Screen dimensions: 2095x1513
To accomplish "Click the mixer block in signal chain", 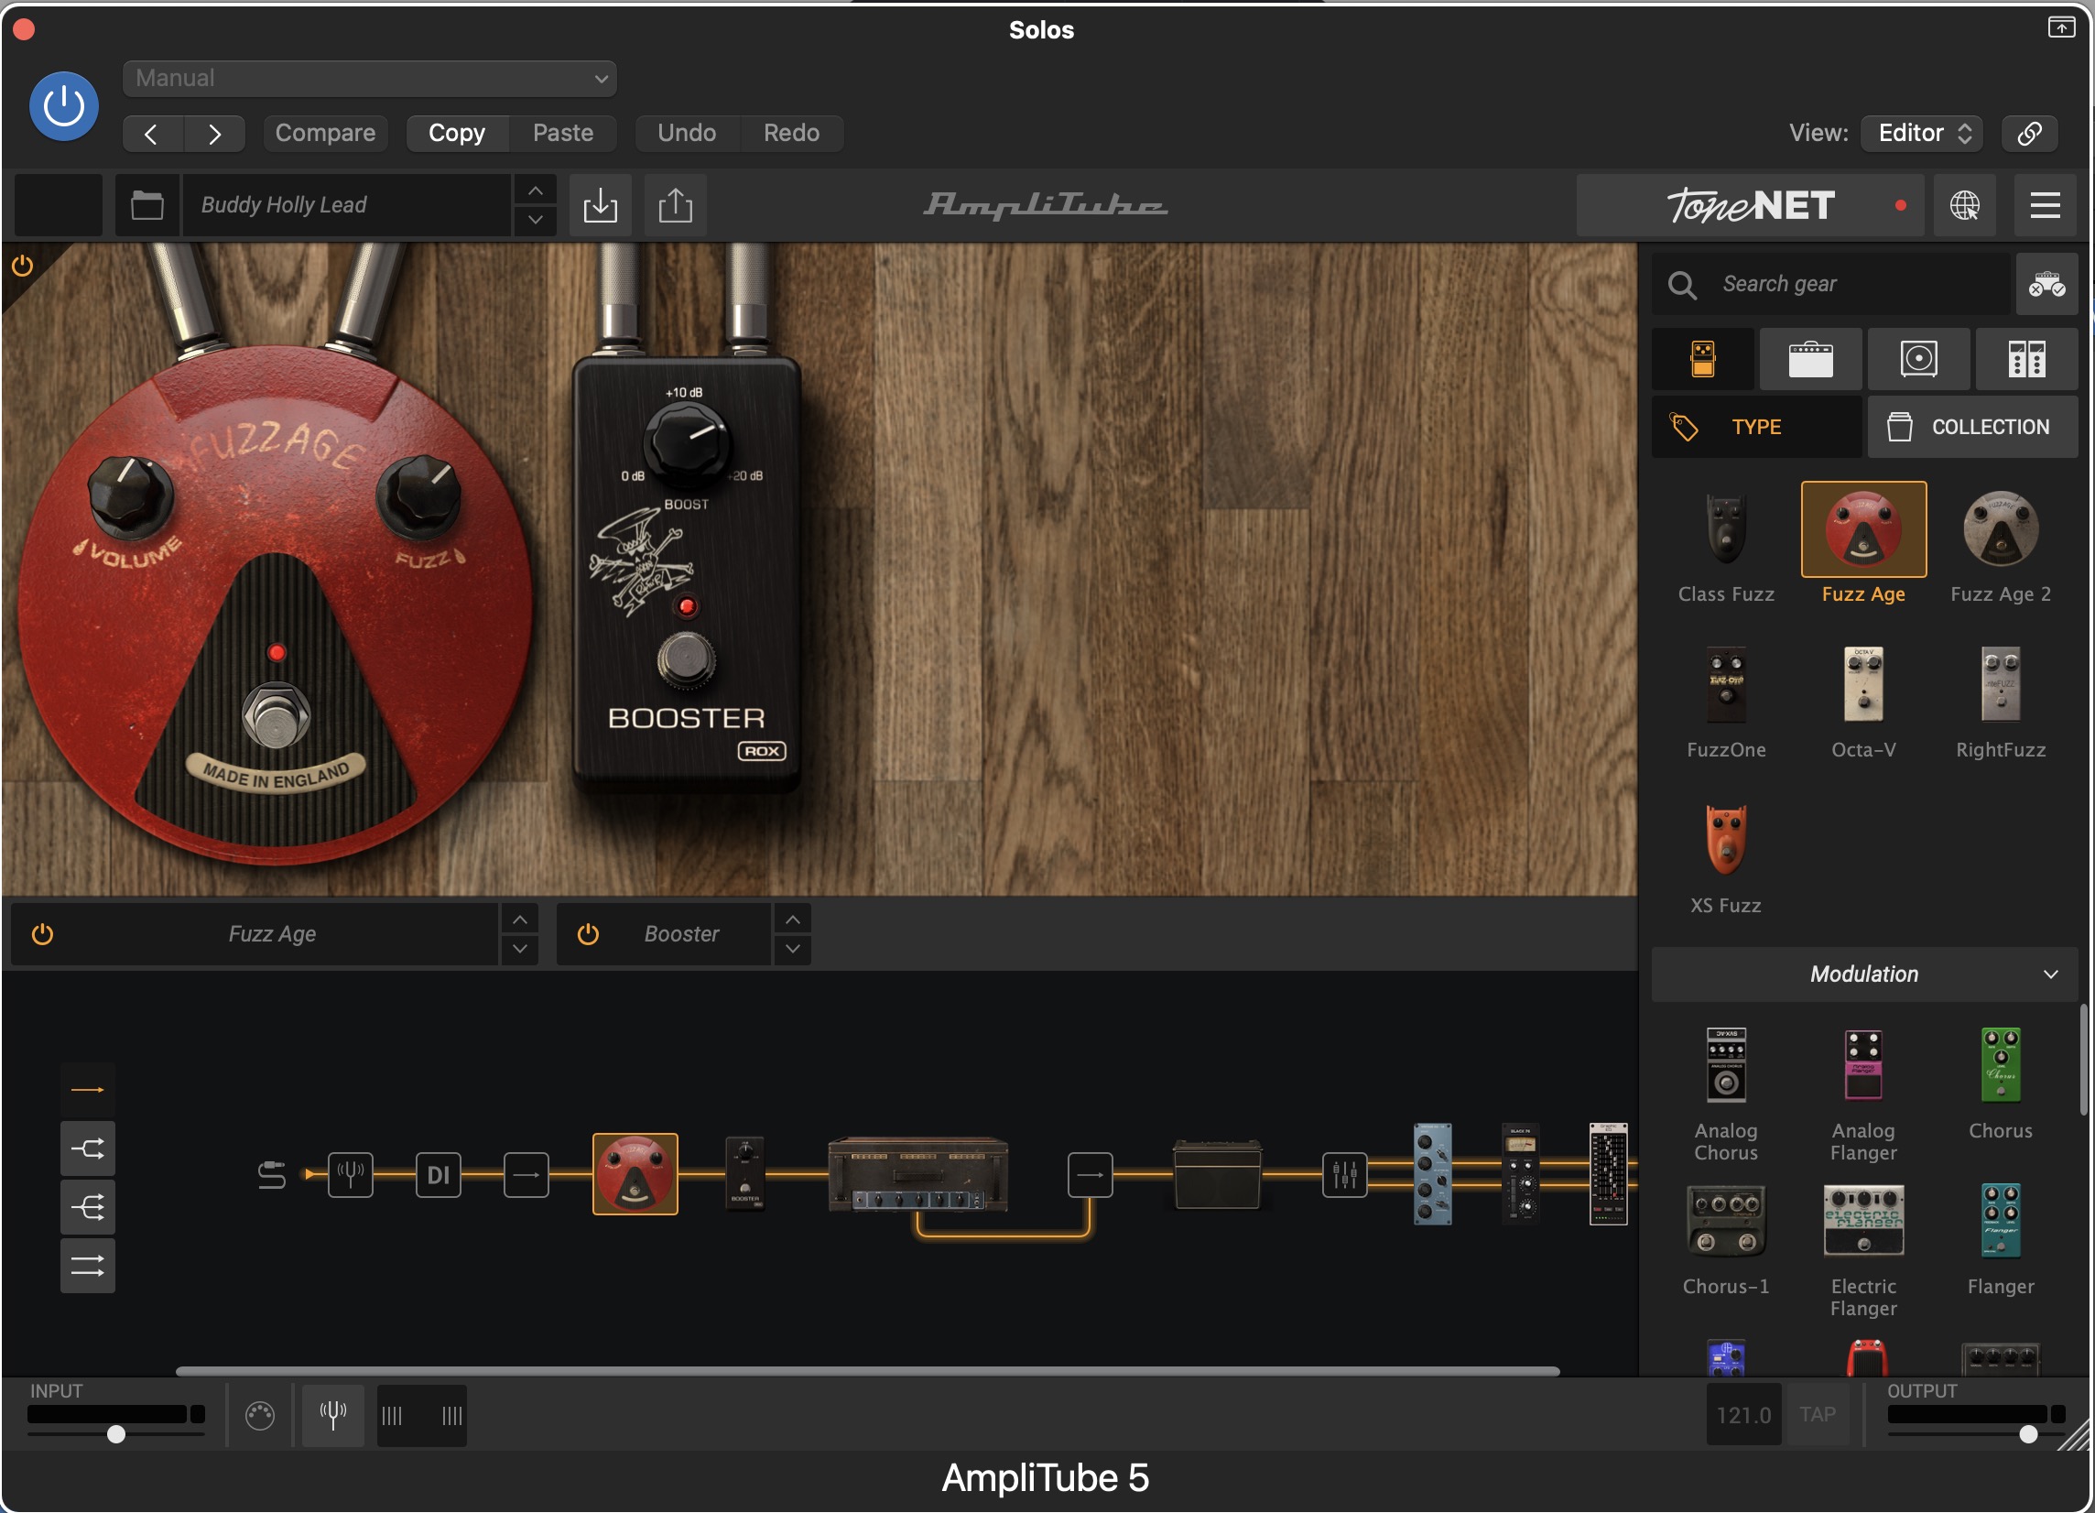I will [1344, 1175].
